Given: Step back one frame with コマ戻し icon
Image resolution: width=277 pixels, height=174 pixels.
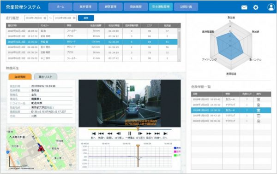Looking at the screenshot, I should tap(119, 133).
